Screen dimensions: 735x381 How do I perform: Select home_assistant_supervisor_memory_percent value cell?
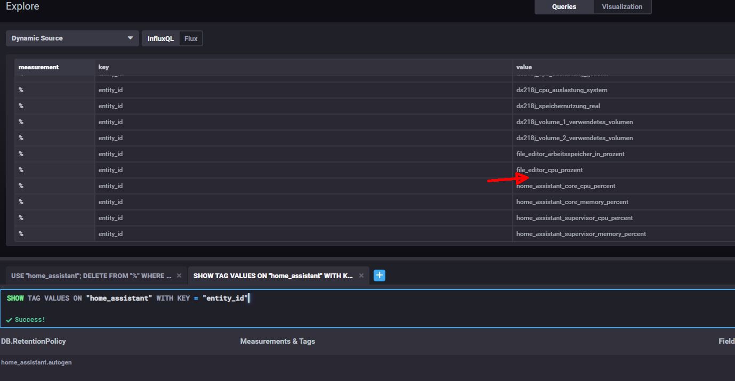(624, 234)
